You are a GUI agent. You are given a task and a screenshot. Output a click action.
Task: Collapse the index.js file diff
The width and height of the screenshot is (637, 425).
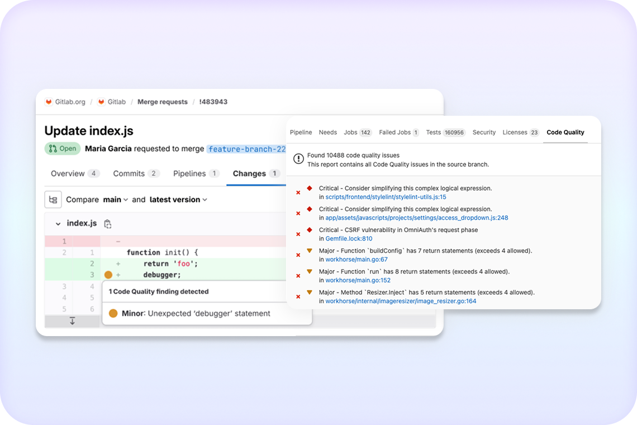pyautogui.click(x=58, y=224)
